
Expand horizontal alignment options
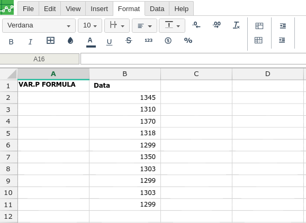[145, 25]
